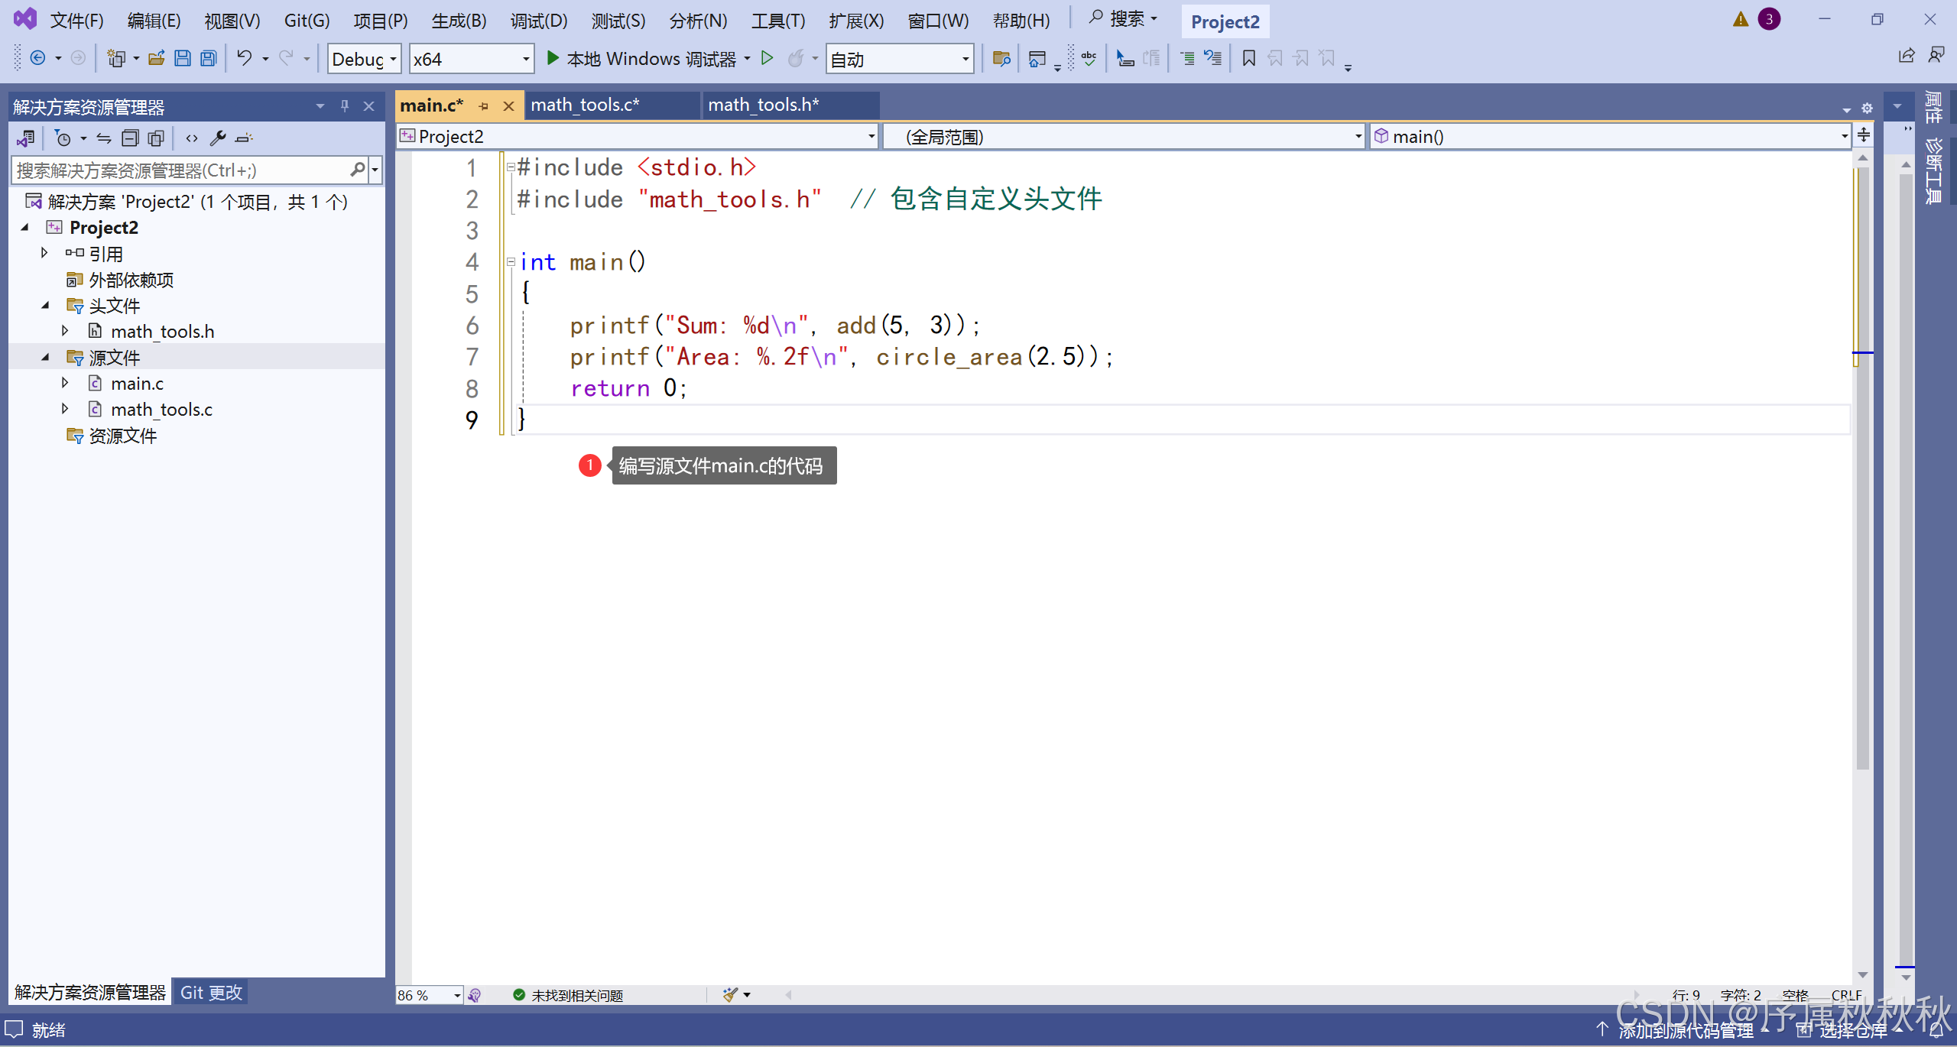Click the bookmark toggle icon in toolbar
This screenshot has width=1957, height=1047.
[x=1248, y=59]
